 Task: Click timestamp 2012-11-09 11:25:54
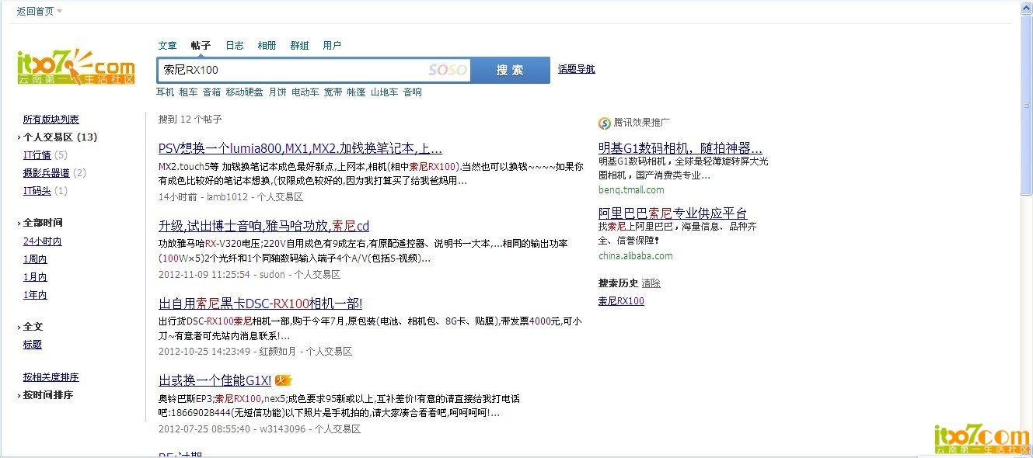coord(204,275)
